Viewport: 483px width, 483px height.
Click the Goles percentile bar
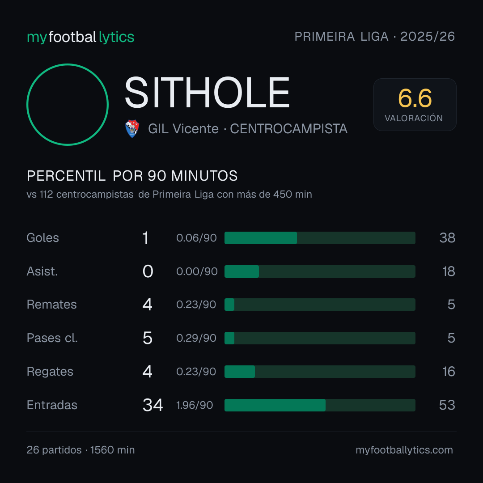click(x=320, y=238)
